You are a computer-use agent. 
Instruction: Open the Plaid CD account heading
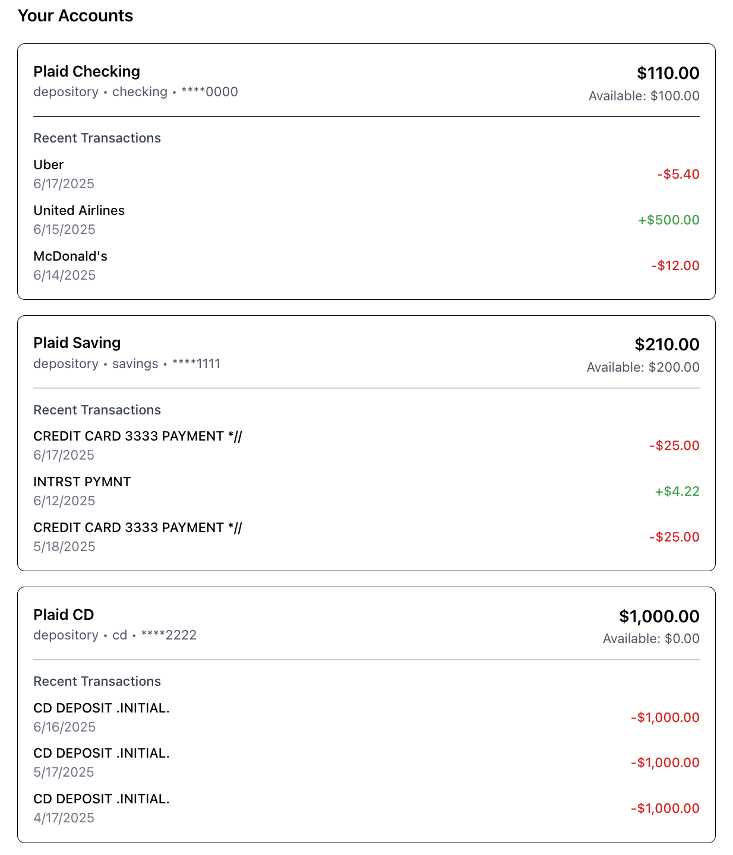64,615
